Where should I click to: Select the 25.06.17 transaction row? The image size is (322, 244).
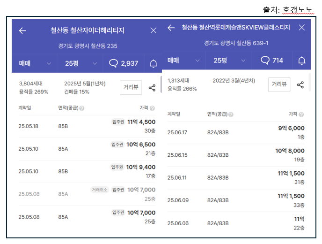pos(236,133)
